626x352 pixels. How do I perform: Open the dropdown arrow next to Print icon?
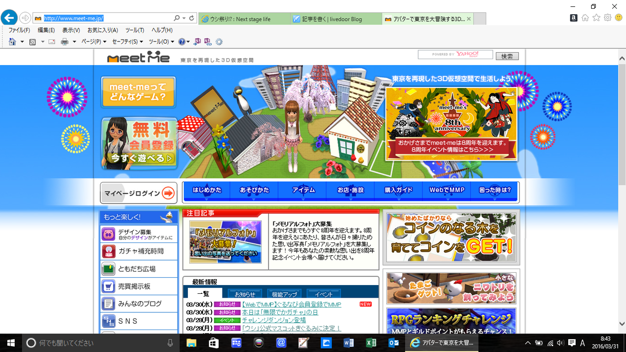coord(74,42)
